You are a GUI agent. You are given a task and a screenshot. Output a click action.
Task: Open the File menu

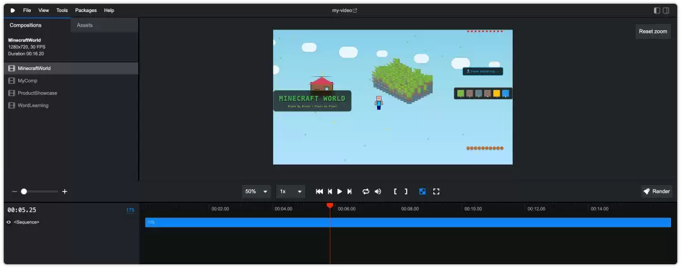coord(27,11)
